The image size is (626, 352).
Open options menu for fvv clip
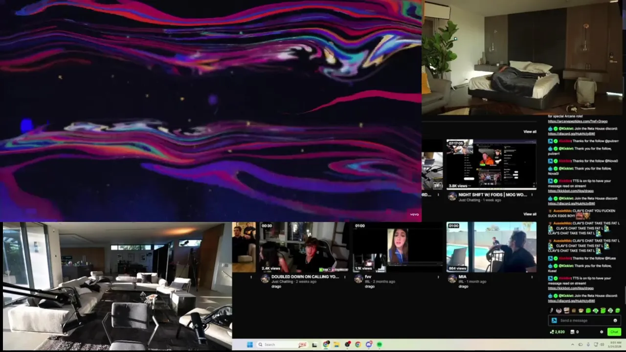click(x=439, y=277)
